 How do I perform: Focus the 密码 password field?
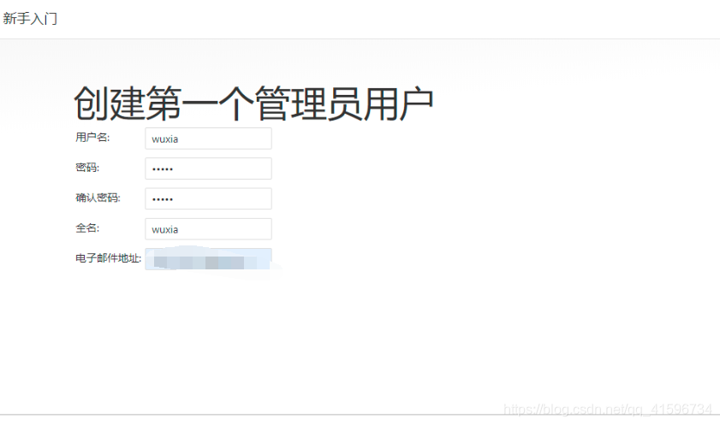209,168
